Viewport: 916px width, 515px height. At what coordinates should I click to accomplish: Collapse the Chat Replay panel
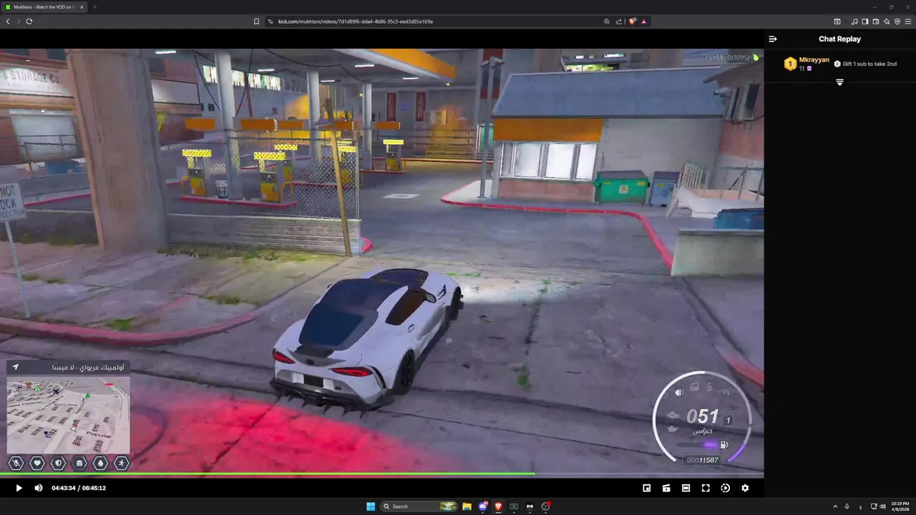pyautogui.click(x=773, y=39)
